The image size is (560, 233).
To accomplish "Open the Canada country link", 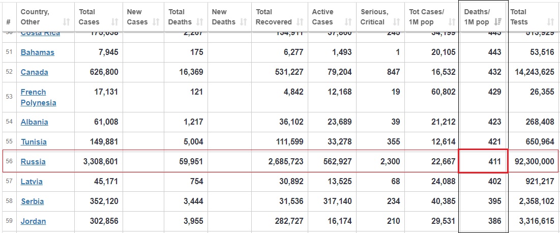I will tap(35, 72).
